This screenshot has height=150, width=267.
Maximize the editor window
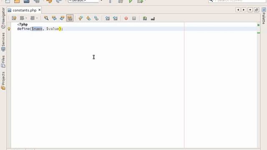[257, 10]
